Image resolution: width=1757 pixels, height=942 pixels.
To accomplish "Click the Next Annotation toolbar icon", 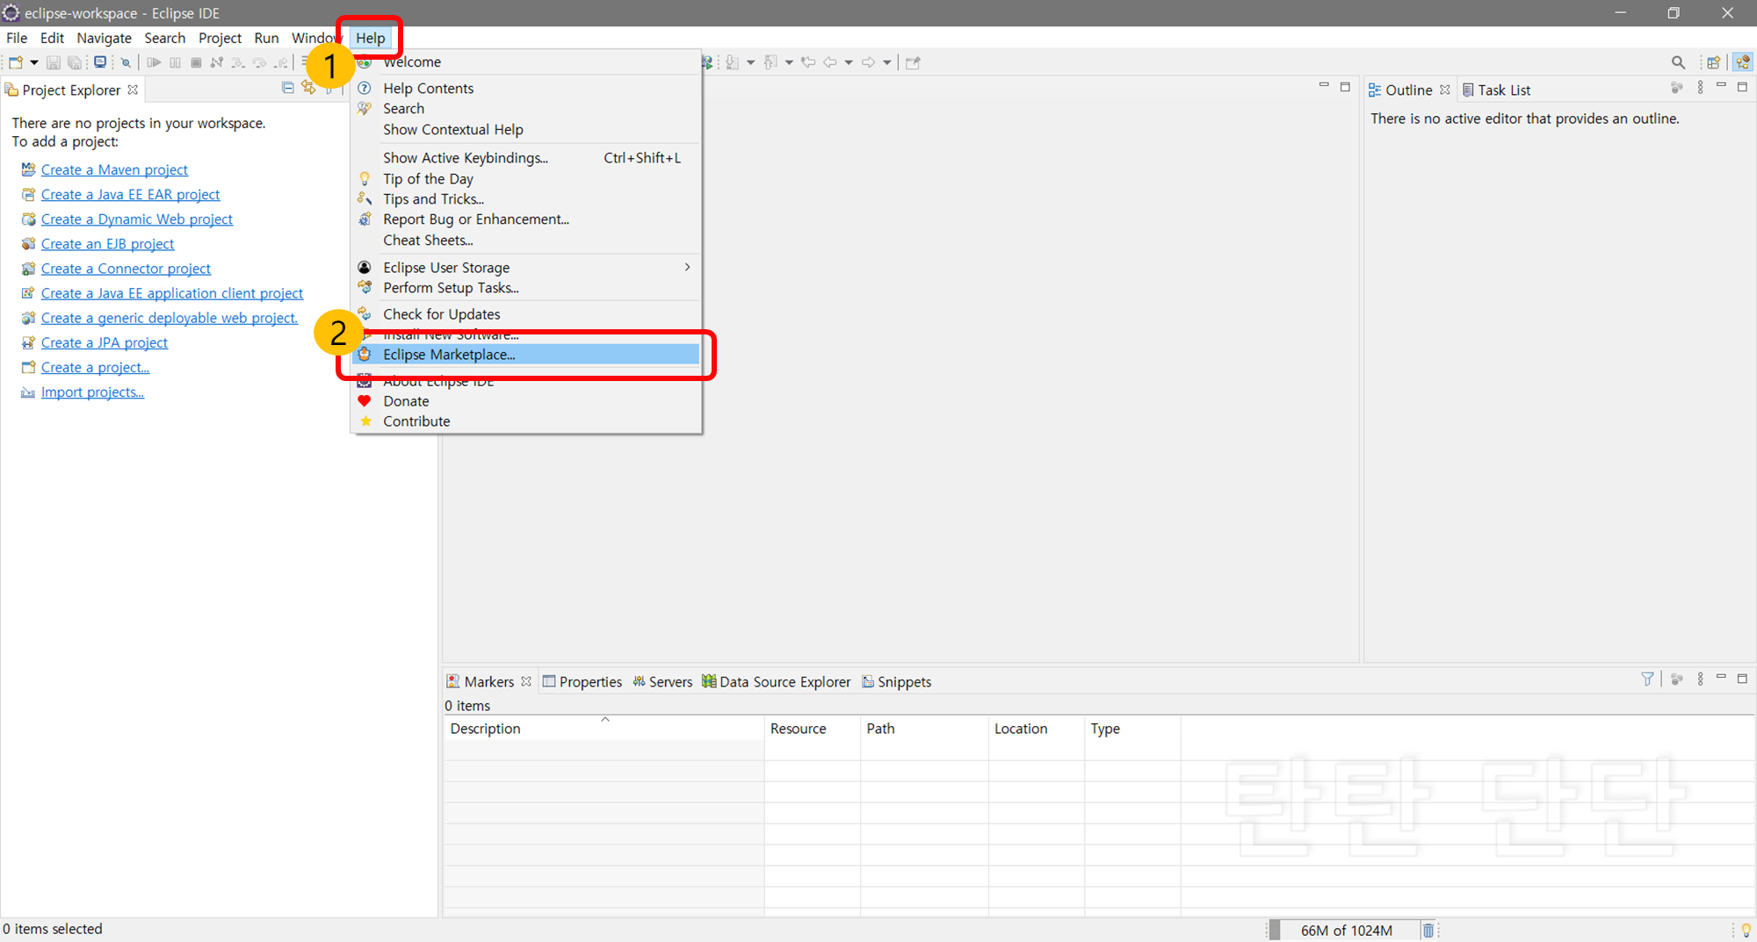I will coord(732,62).
